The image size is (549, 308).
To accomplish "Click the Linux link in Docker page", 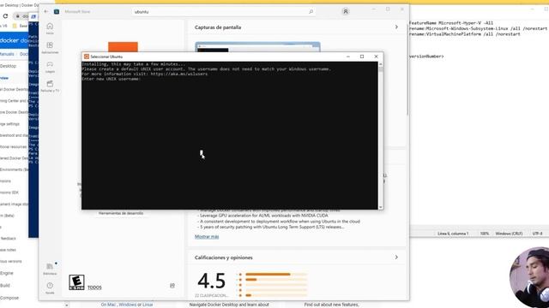I will pos(148,305).
